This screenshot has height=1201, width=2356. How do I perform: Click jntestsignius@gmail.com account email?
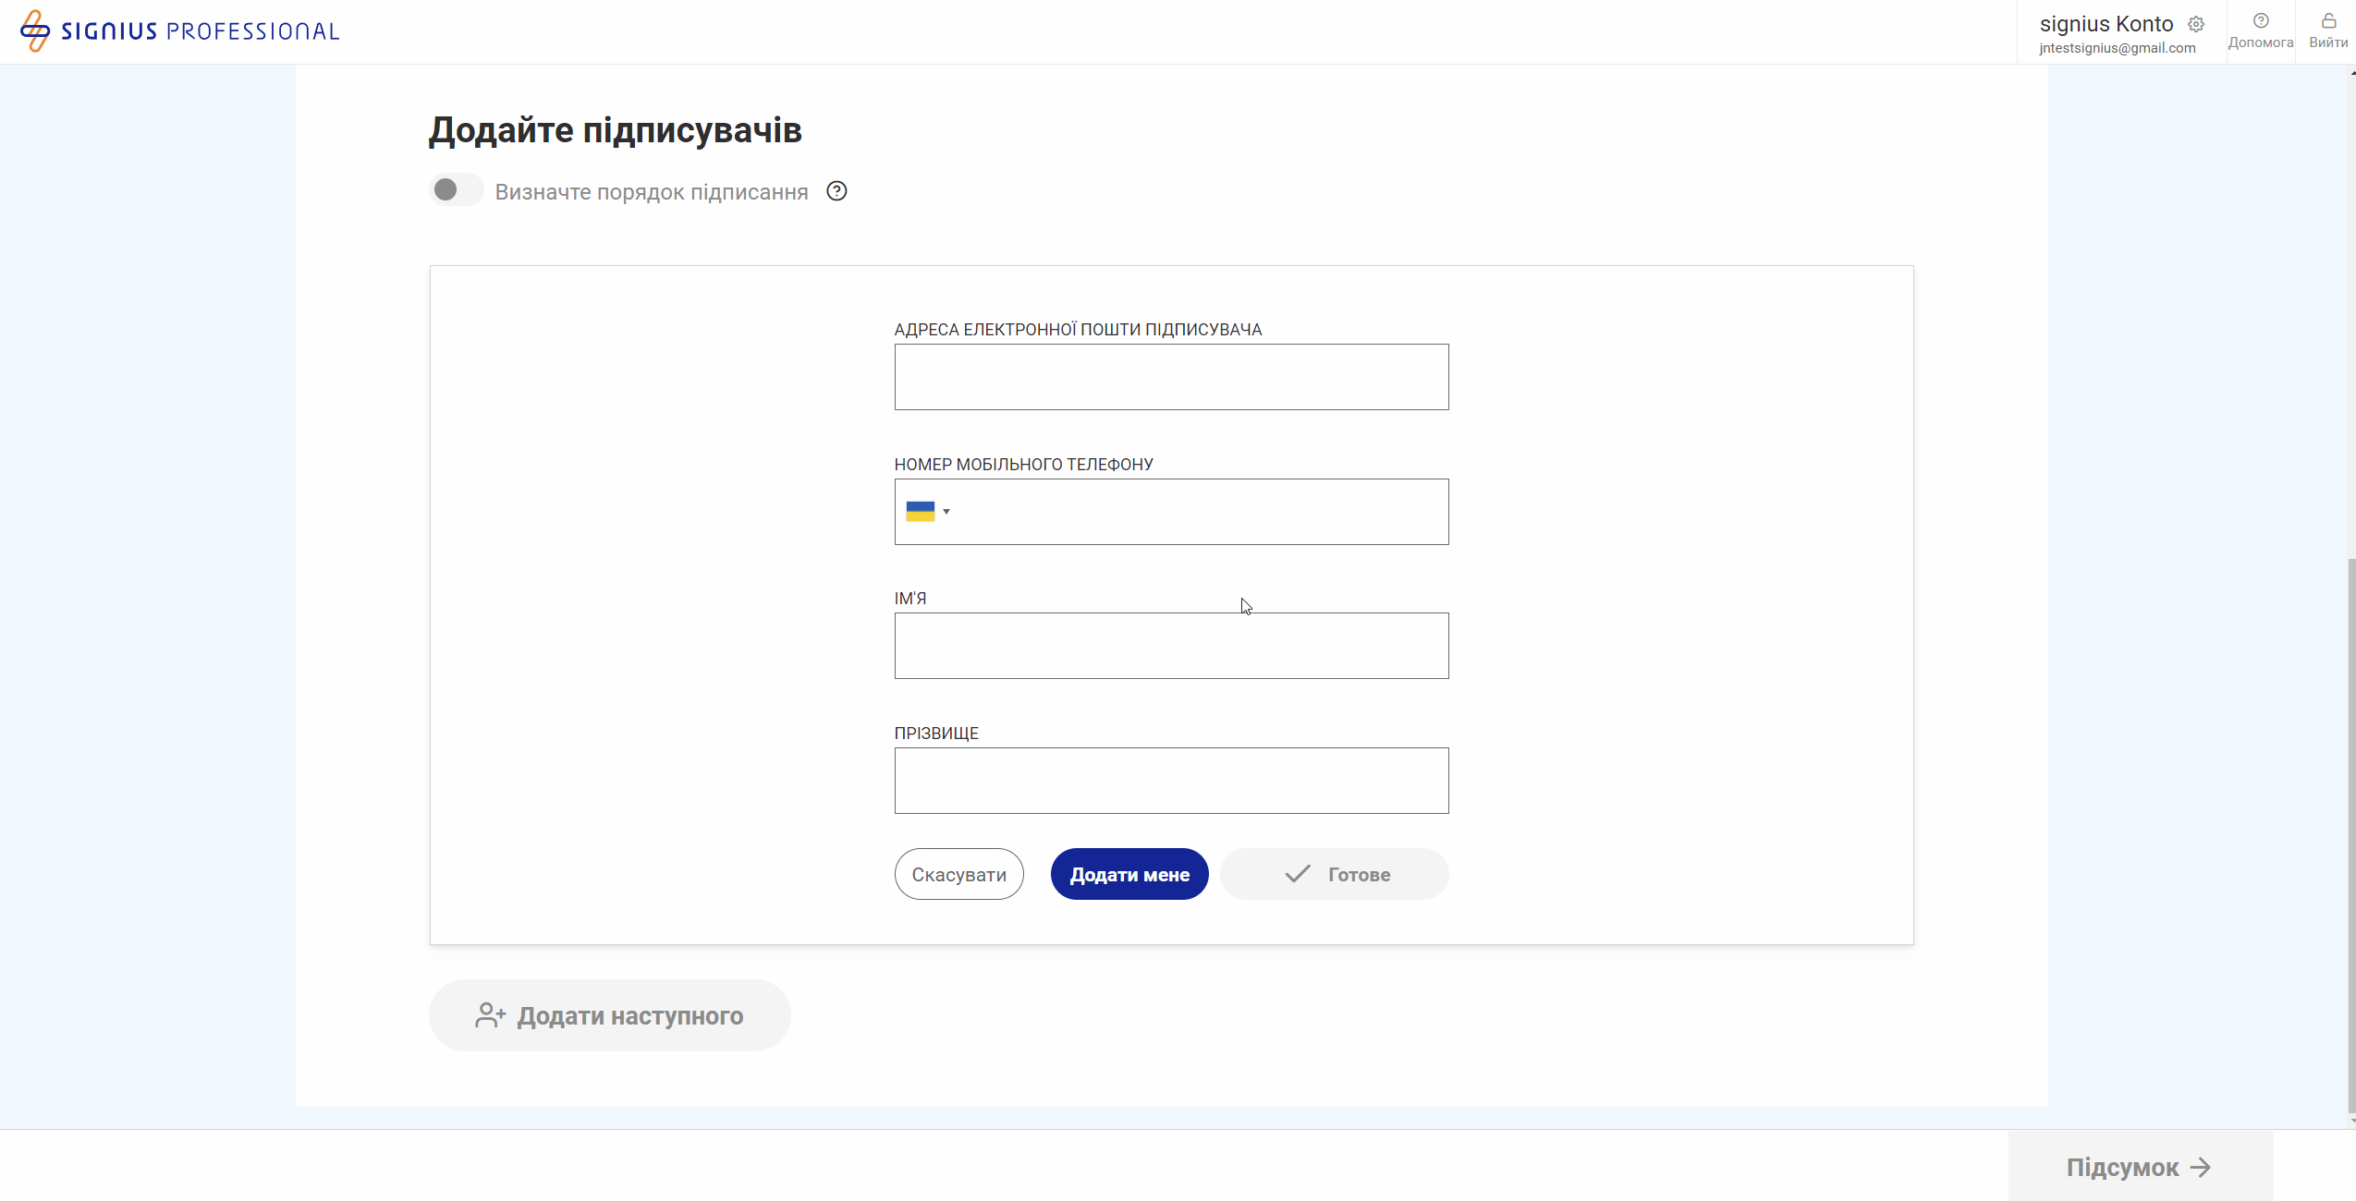point(2117,48)
